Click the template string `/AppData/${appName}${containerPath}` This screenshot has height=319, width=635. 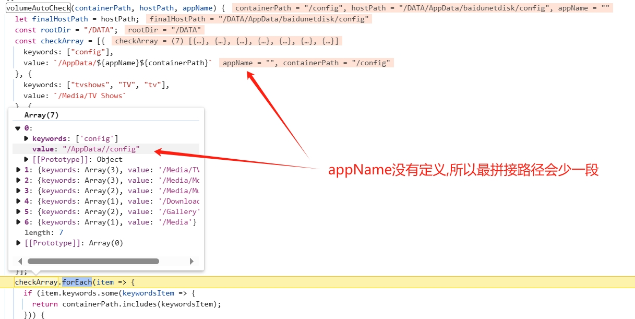coord(133,63)
